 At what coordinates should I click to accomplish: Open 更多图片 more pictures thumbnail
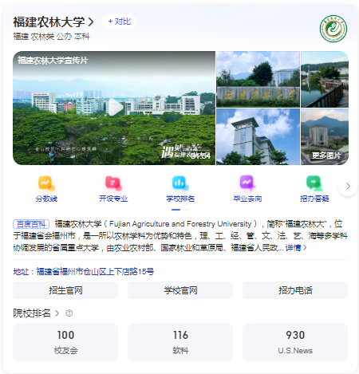click(325, 137)
